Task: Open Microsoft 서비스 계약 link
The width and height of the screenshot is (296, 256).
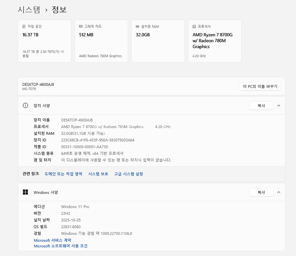Action: pos(52,240)
